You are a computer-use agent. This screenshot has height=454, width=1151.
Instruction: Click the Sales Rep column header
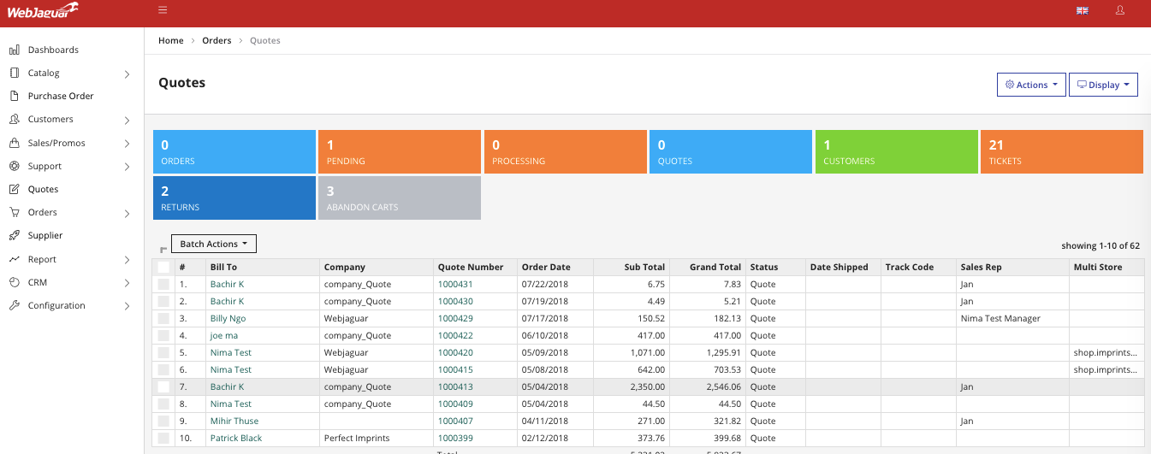tap(981, 267)
